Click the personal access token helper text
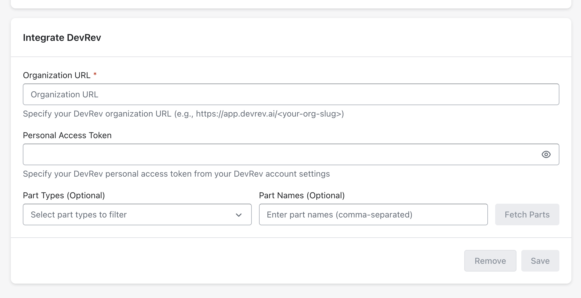The image size is (581, 298). pos(176,174)
